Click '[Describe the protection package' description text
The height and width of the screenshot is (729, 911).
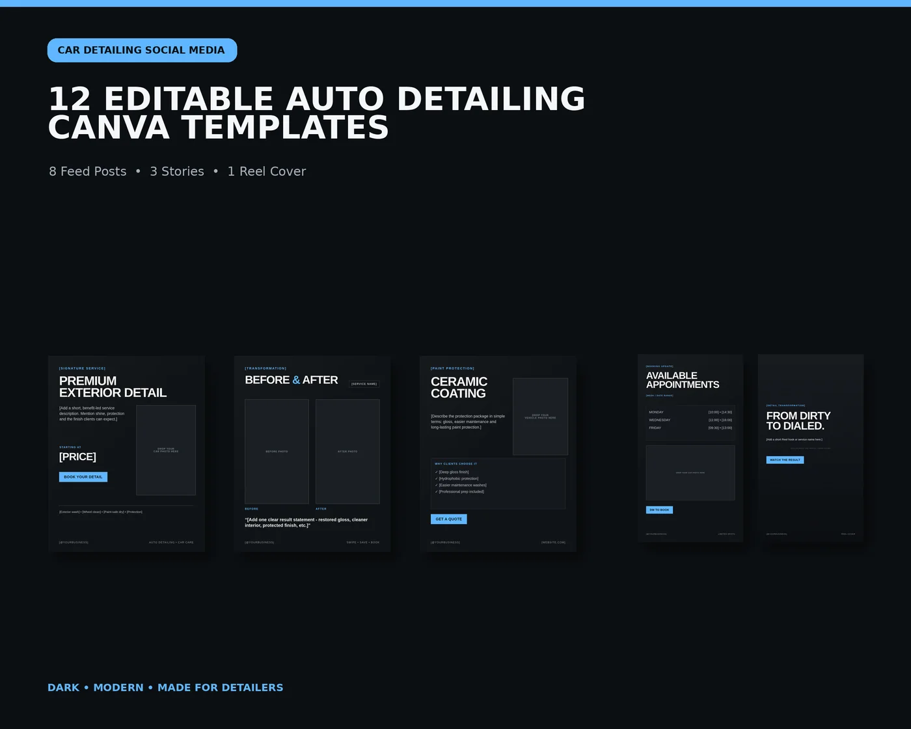point(468,422)
